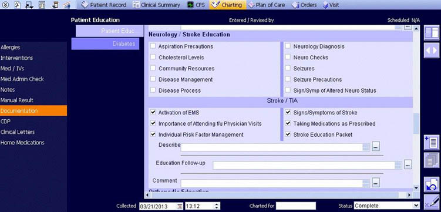Open the Status dropdown showing Complete

pyautogui.click(x=387, y=206)
